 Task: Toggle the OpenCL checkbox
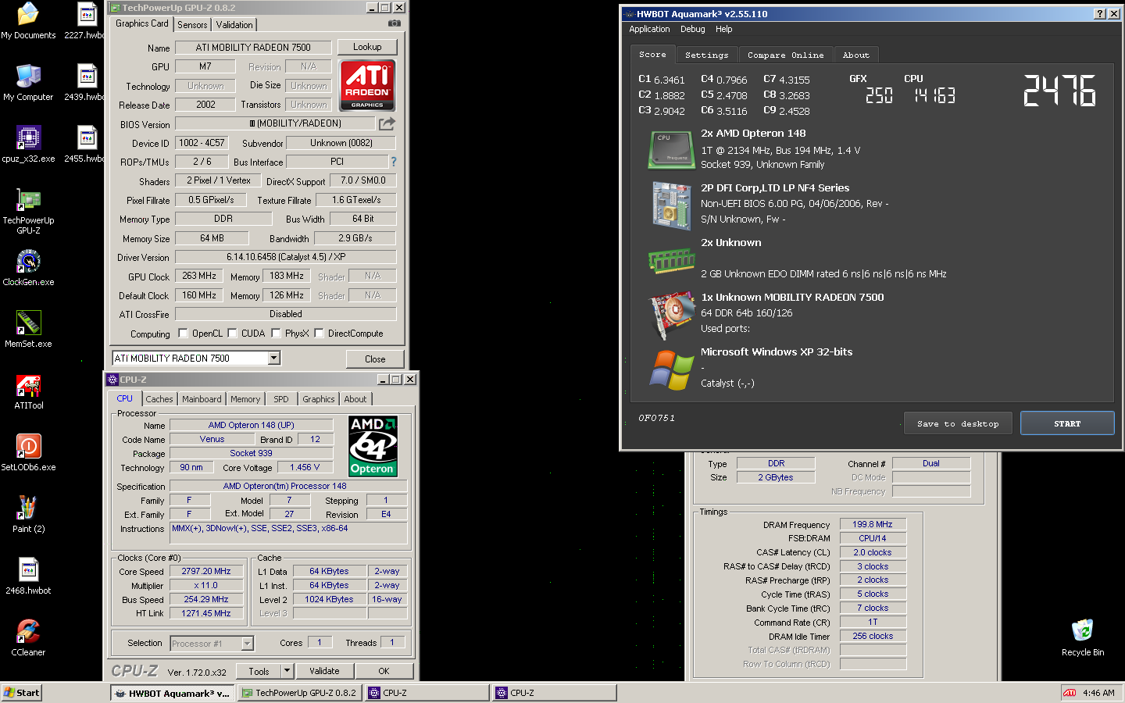(183, 334)
